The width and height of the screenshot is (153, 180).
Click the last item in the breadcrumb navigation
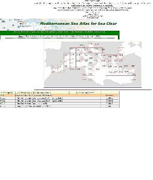pos(98,36)
